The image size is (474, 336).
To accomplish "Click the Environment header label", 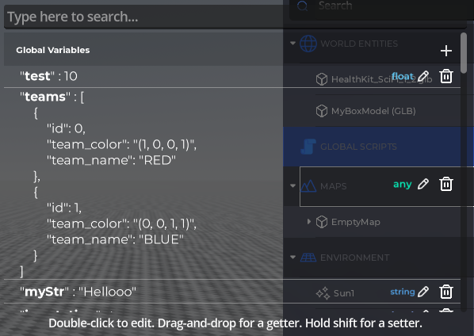I will point(354,258).
